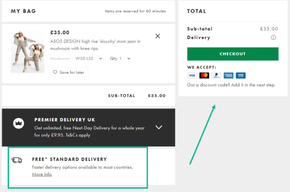
Task: Open the W30 L32 size dropdown
Action: point(89,59)
